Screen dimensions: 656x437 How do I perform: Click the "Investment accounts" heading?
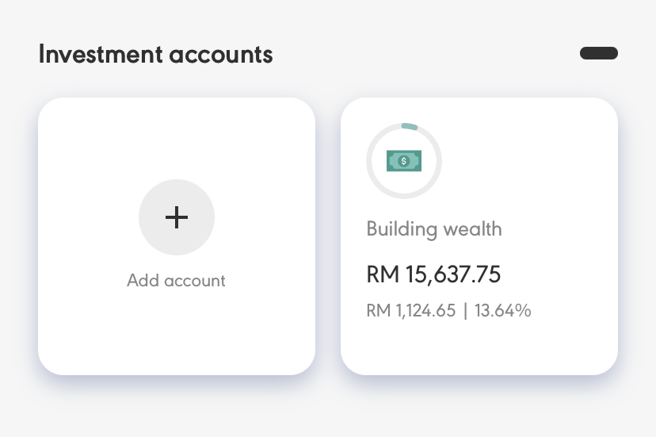tap(155, 55)
